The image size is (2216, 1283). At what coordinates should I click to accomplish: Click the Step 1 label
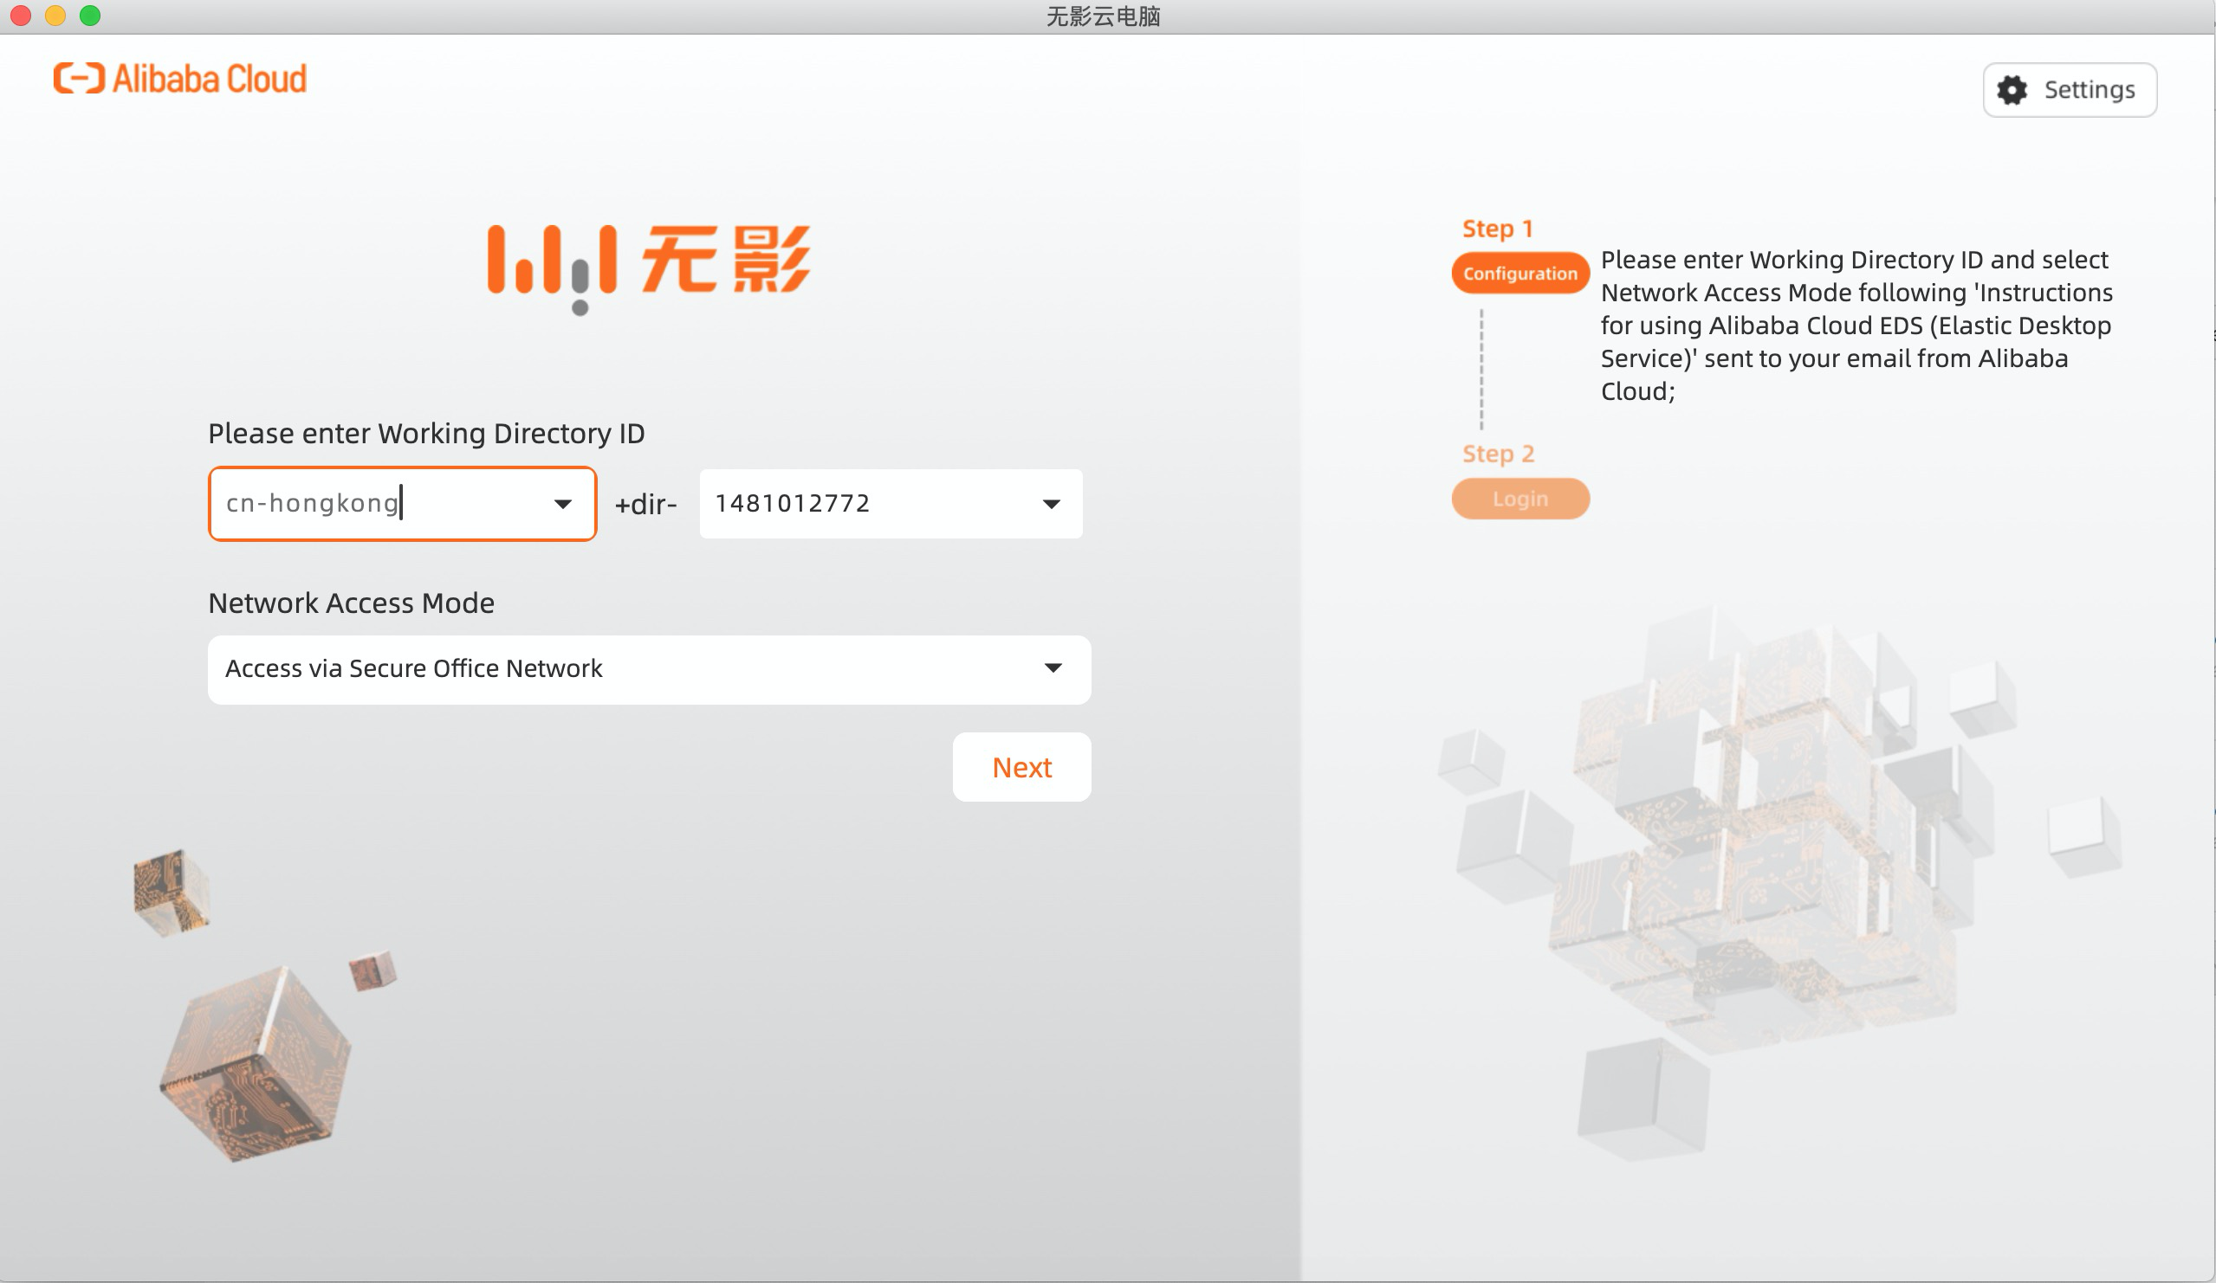coord(1498,229)
